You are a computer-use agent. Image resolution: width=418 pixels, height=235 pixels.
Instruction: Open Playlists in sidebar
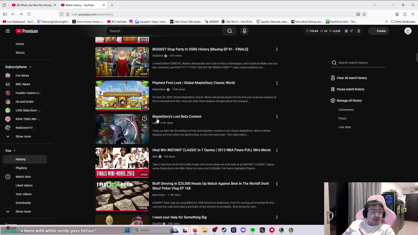coord(21,168)
